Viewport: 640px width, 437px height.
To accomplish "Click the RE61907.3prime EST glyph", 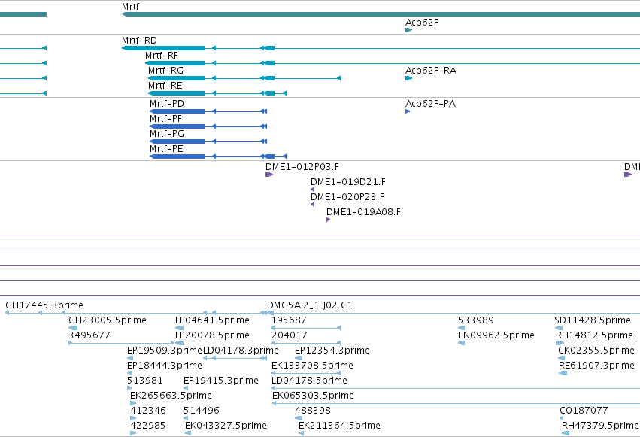I will [x=563, y=373].
